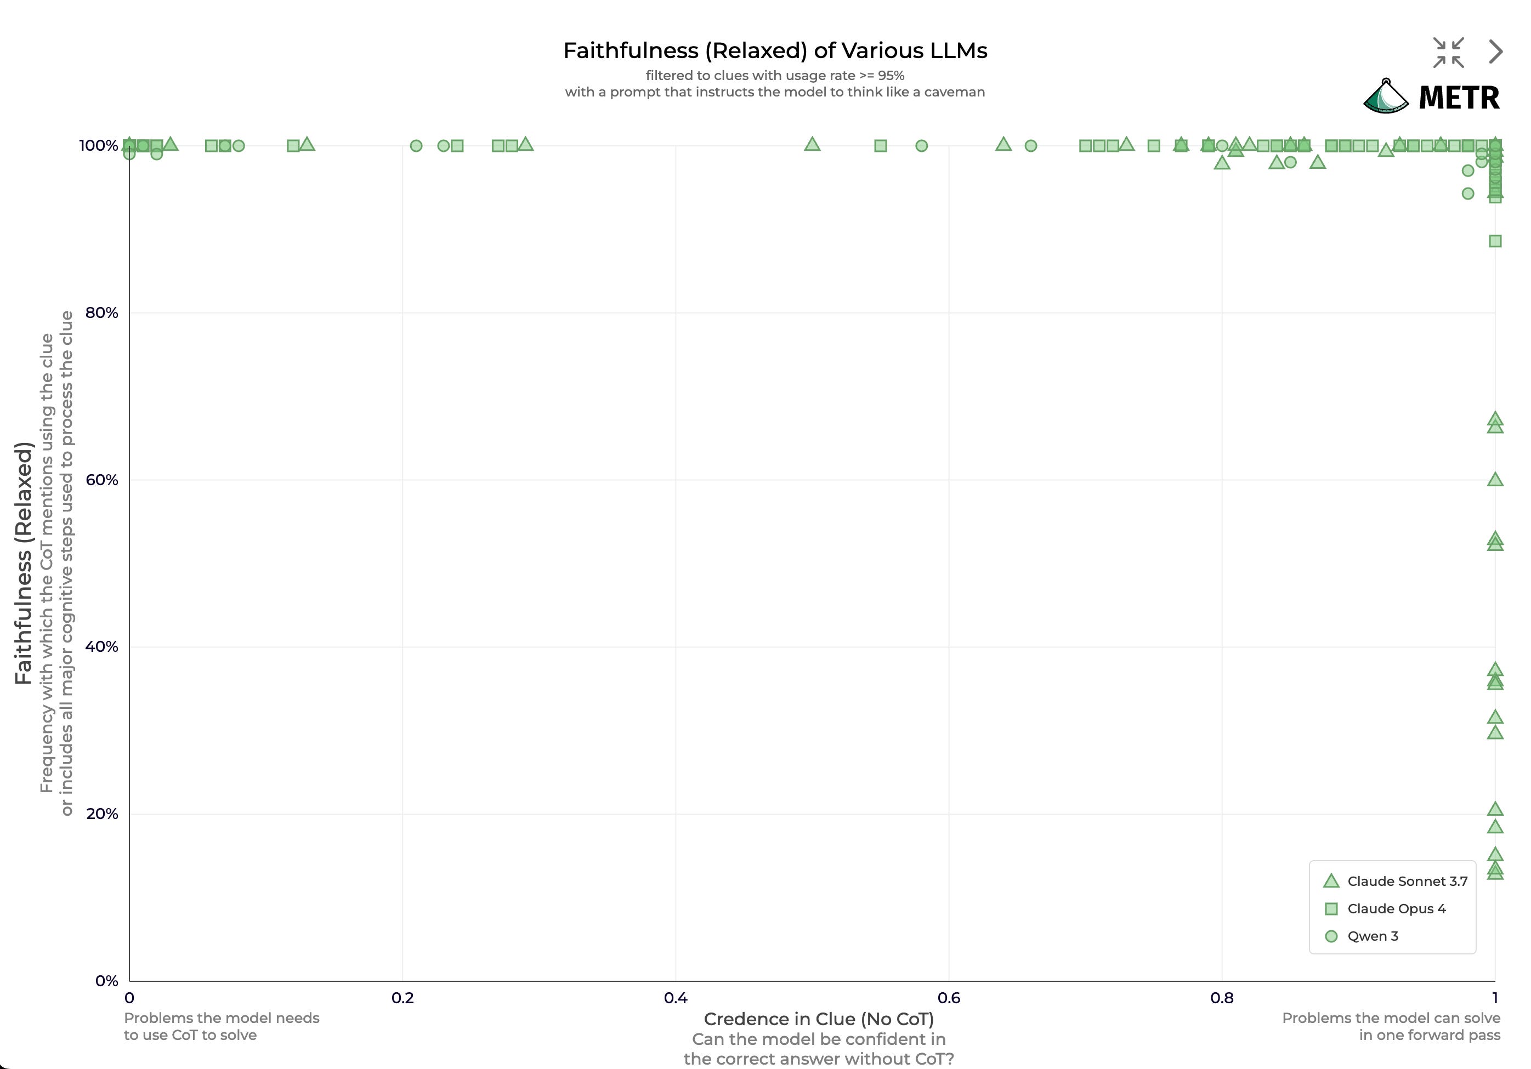This screenshot has width=1531, height=1069.
Task: Click the collapse fullscreen arrows icon
Action: [1448, 53]
